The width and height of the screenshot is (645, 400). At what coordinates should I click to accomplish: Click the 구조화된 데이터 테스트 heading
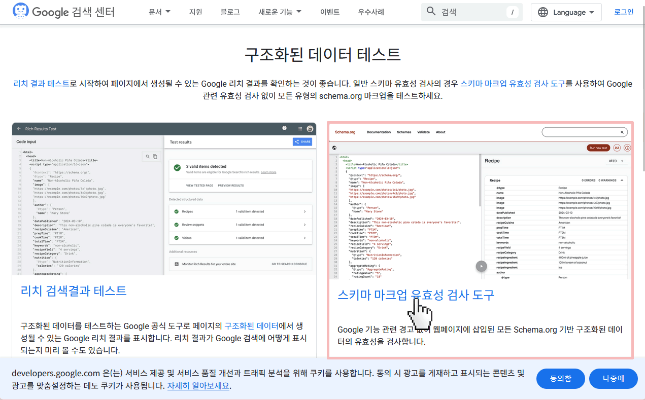pyautogui.click(x=323, y=54)
